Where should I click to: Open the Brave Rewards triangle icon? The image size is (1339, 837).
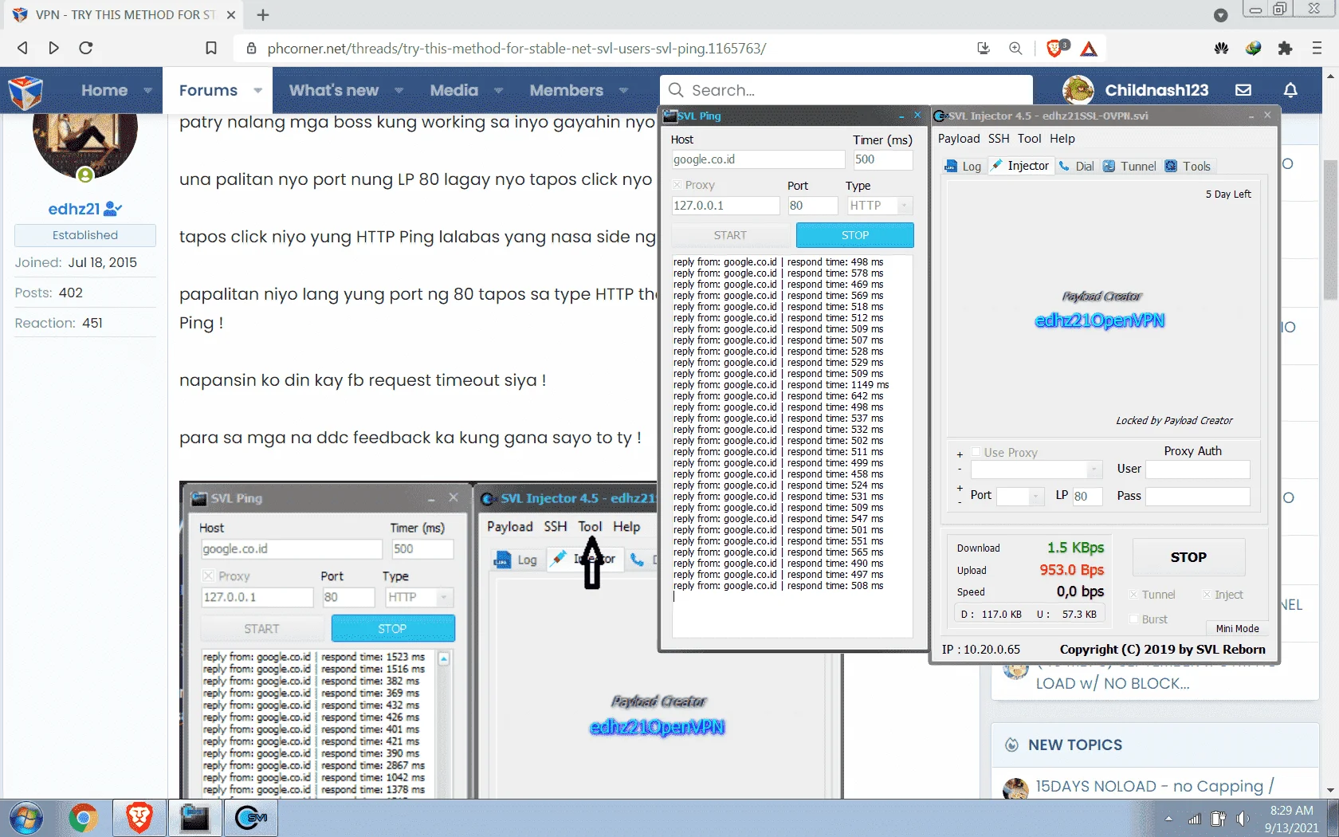tap(1089, 49)
